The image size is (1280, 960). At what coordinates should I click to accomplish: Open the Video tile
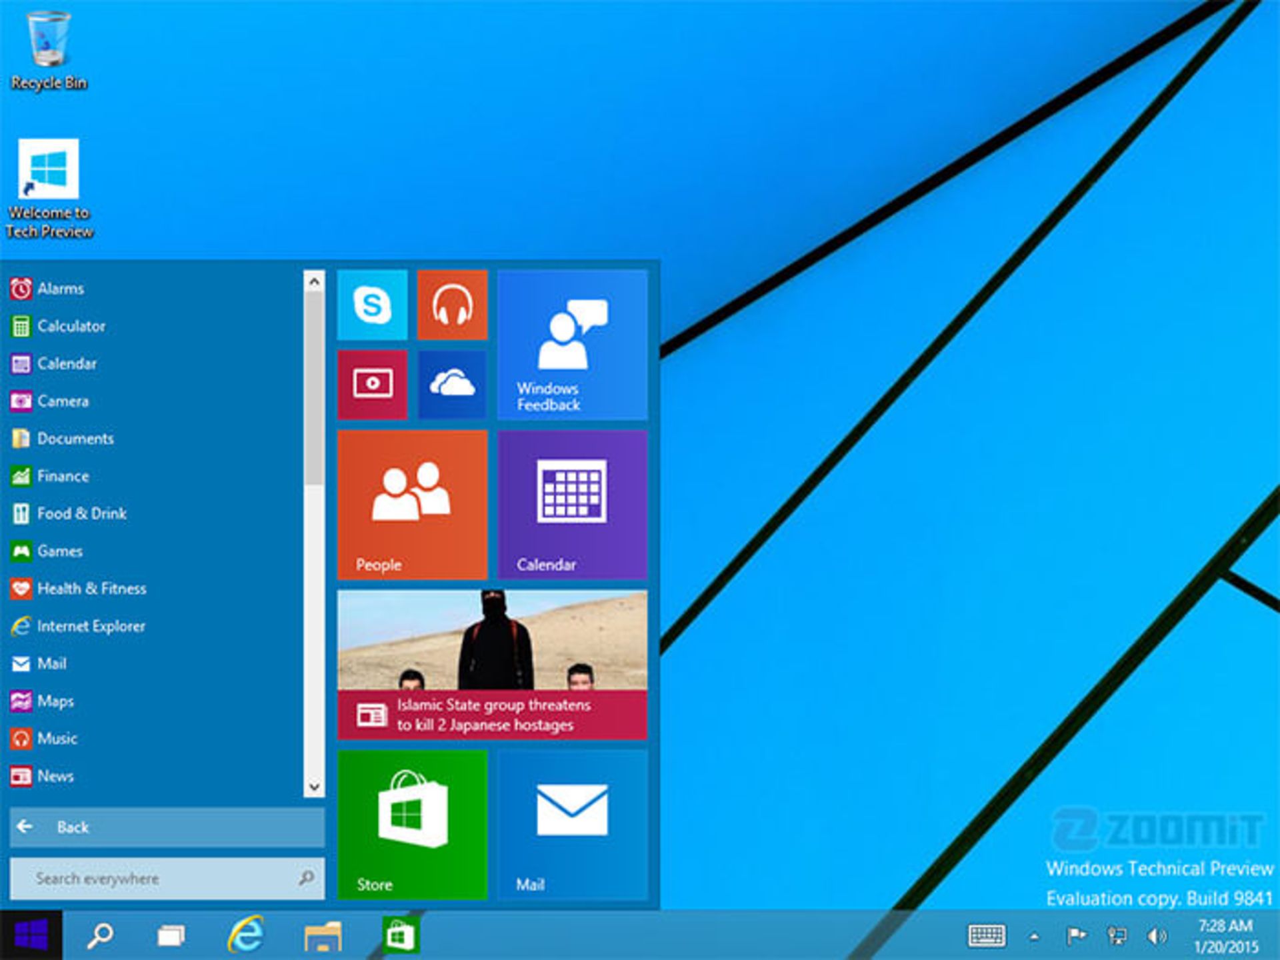[372, 385]
